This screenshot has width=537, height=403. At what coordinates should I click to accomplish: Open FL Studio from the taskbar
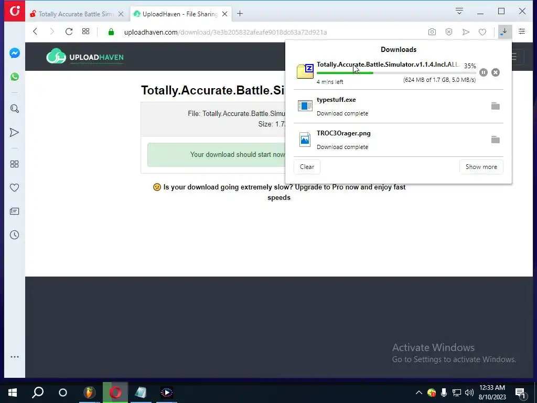click(89, 393)
